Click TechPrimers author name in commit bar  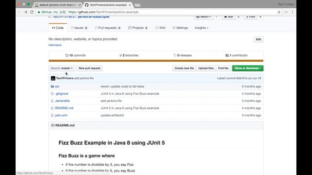[x=65, y=78]
